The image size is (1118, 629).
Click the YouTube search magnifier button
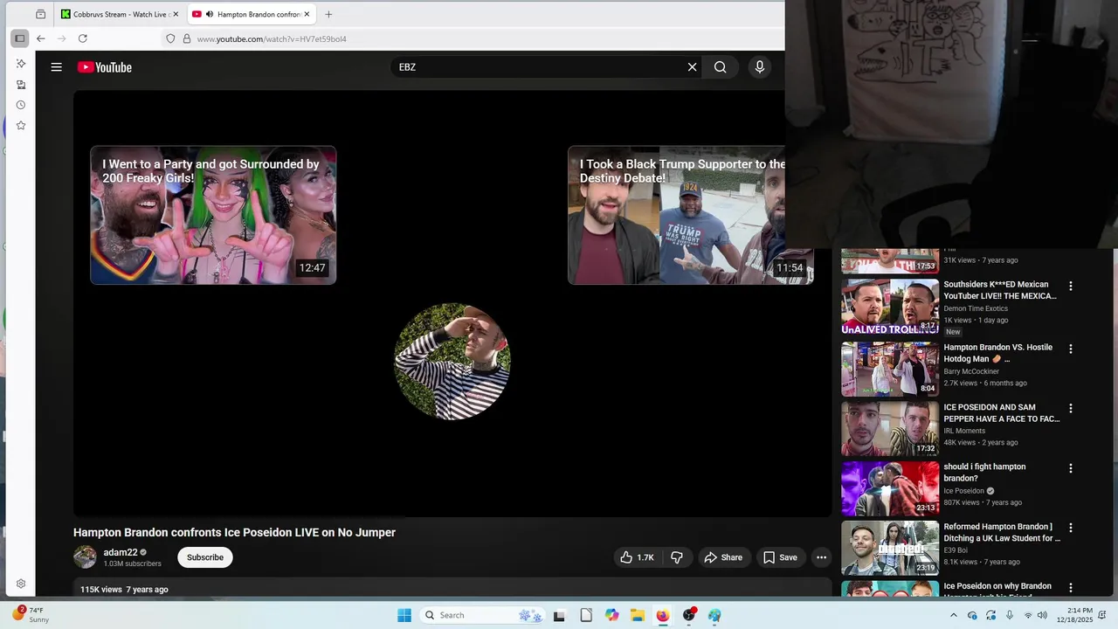coord(720,67)
